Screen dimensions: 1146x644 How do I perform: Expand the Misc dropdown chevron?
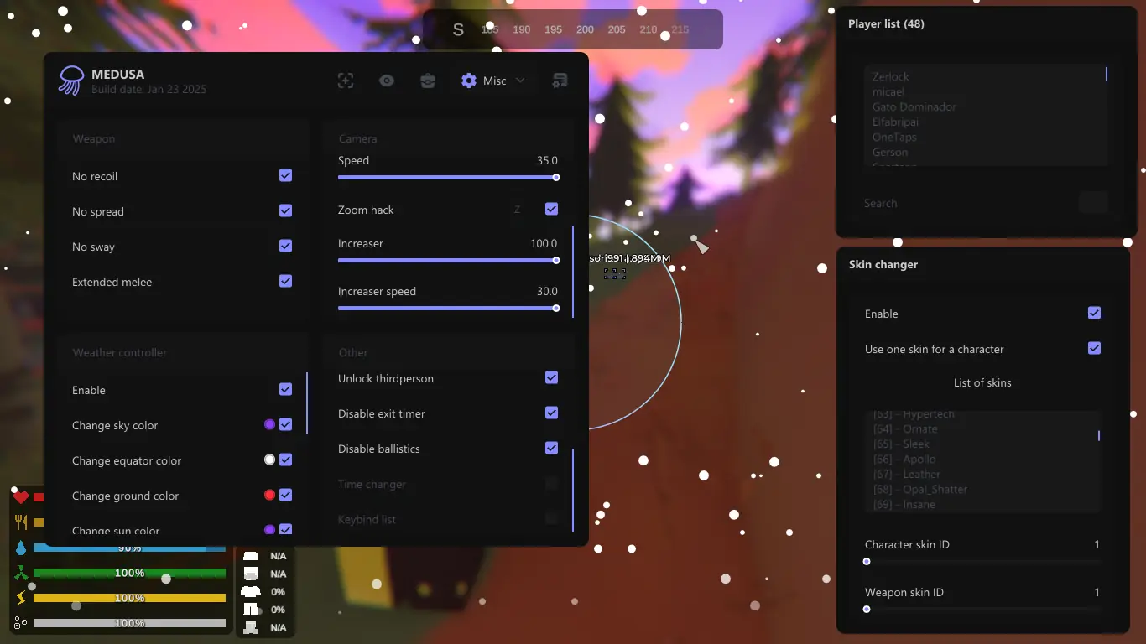pos(520,80)
